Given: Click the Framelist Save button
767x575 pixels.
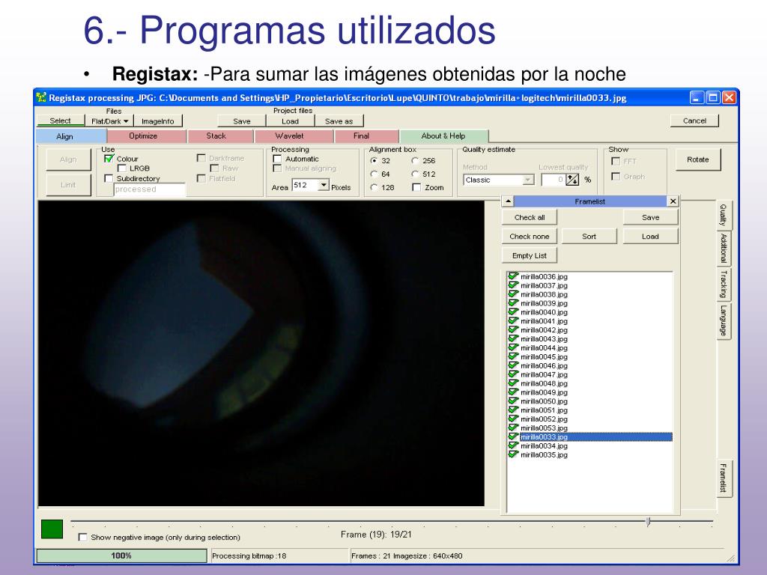Looking at the screenshot, I should (x=651, y=217).
